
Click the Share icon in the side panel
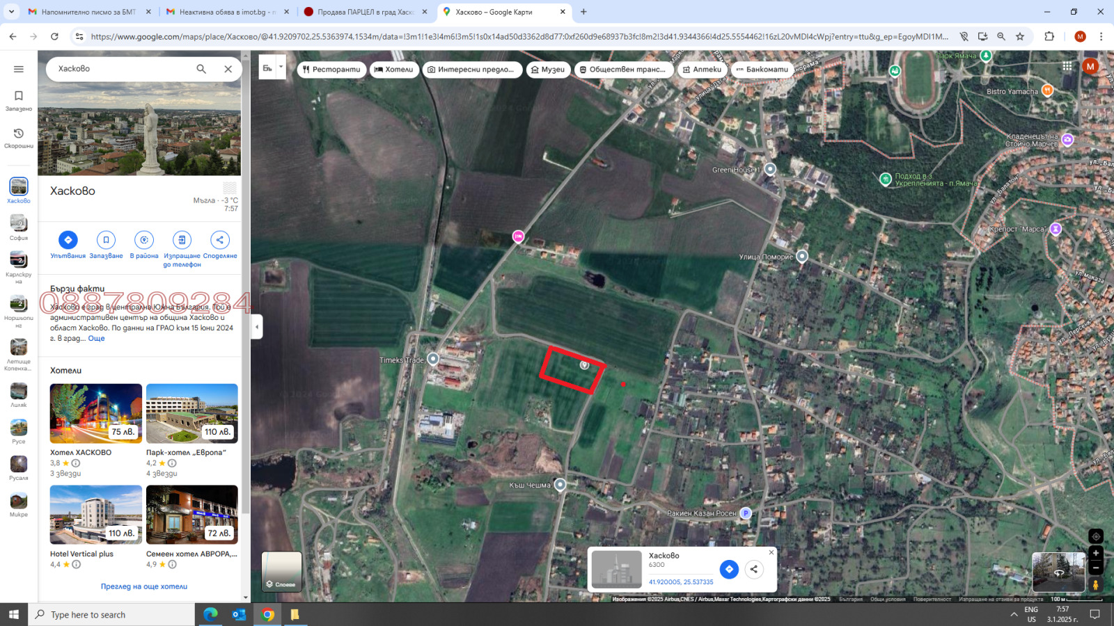point(220,240)
